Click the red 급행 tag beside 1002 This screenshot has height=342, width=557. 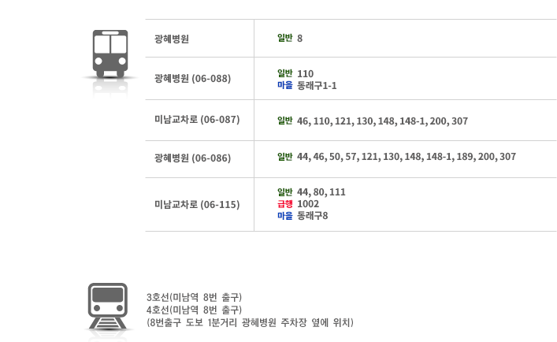[285, 204]
